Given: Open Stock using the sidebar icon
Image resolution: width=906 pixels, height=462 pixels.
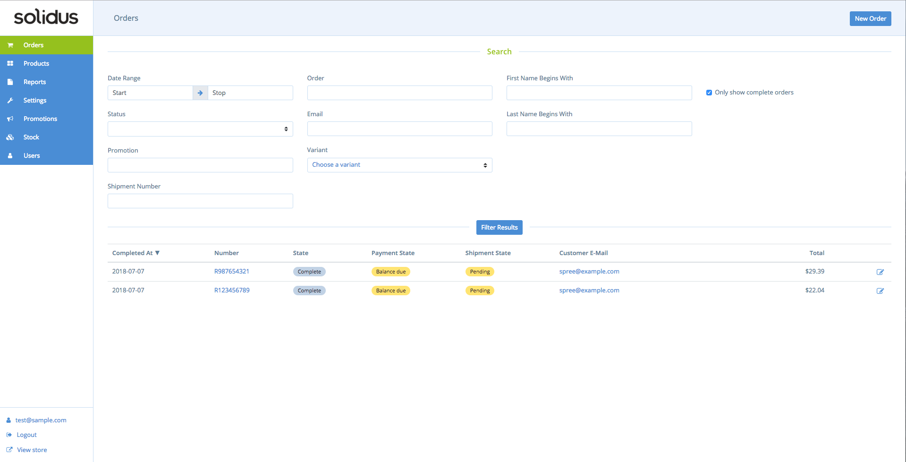Looking at the screenshot, I should point(10,137).
